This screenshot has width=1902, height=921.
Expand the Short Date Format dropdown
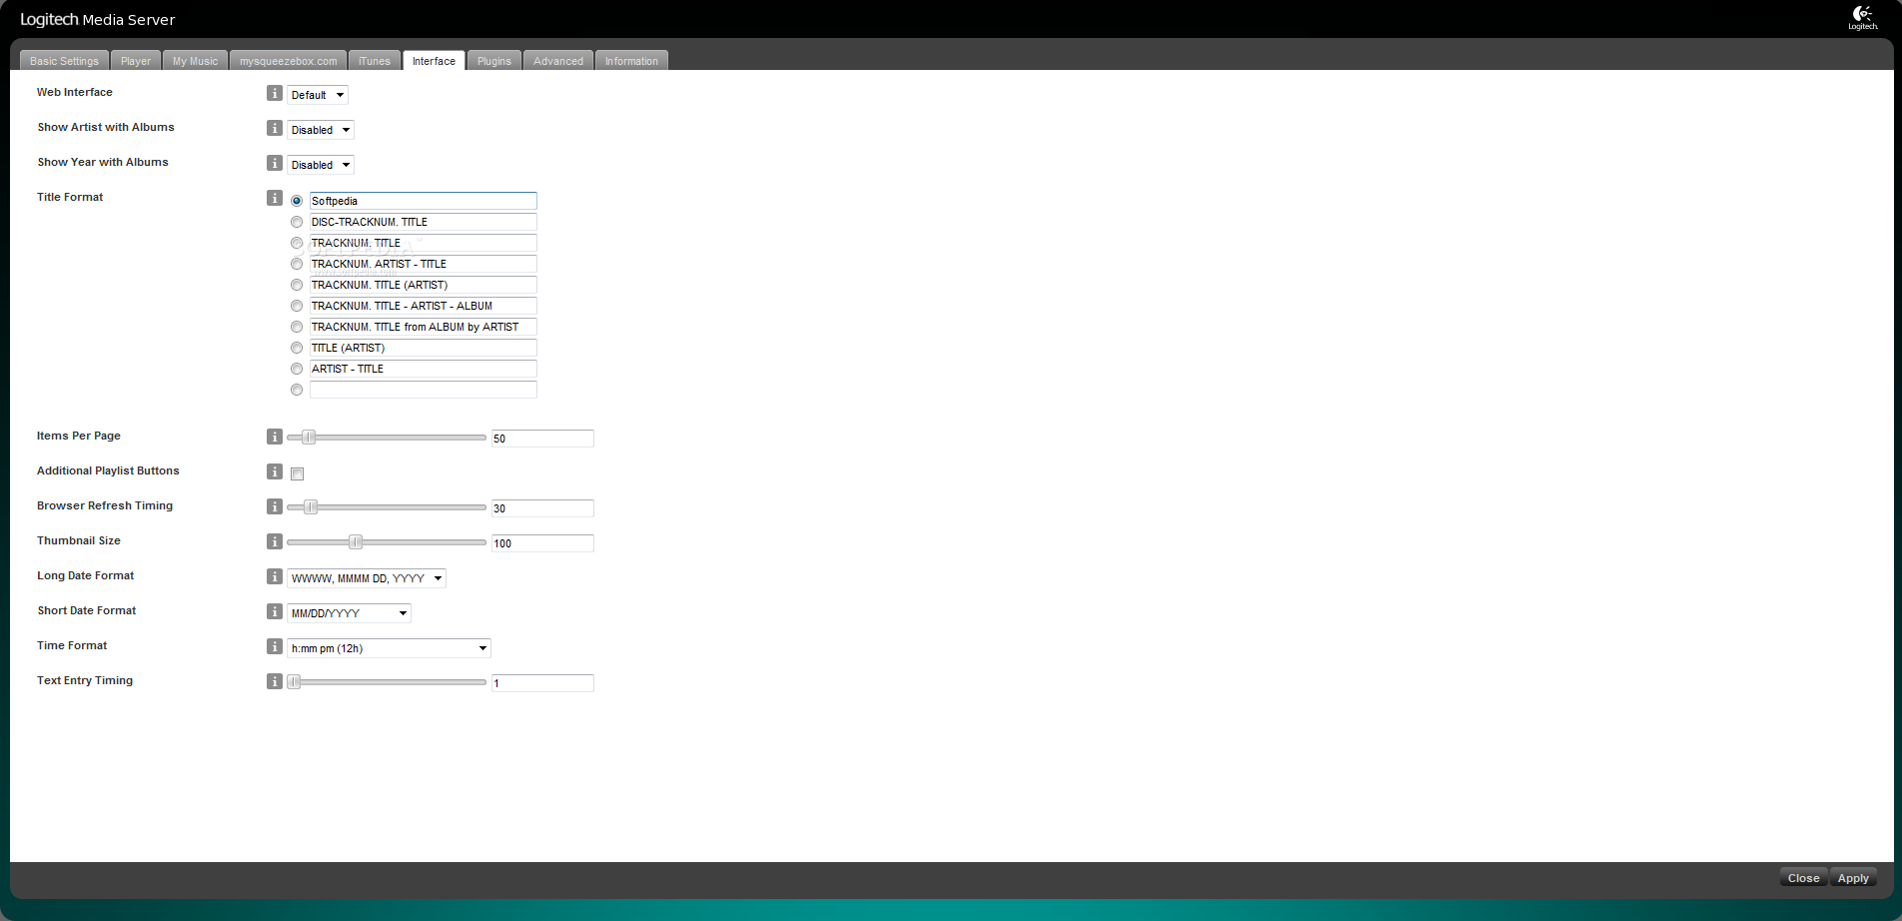pos(349,613)
